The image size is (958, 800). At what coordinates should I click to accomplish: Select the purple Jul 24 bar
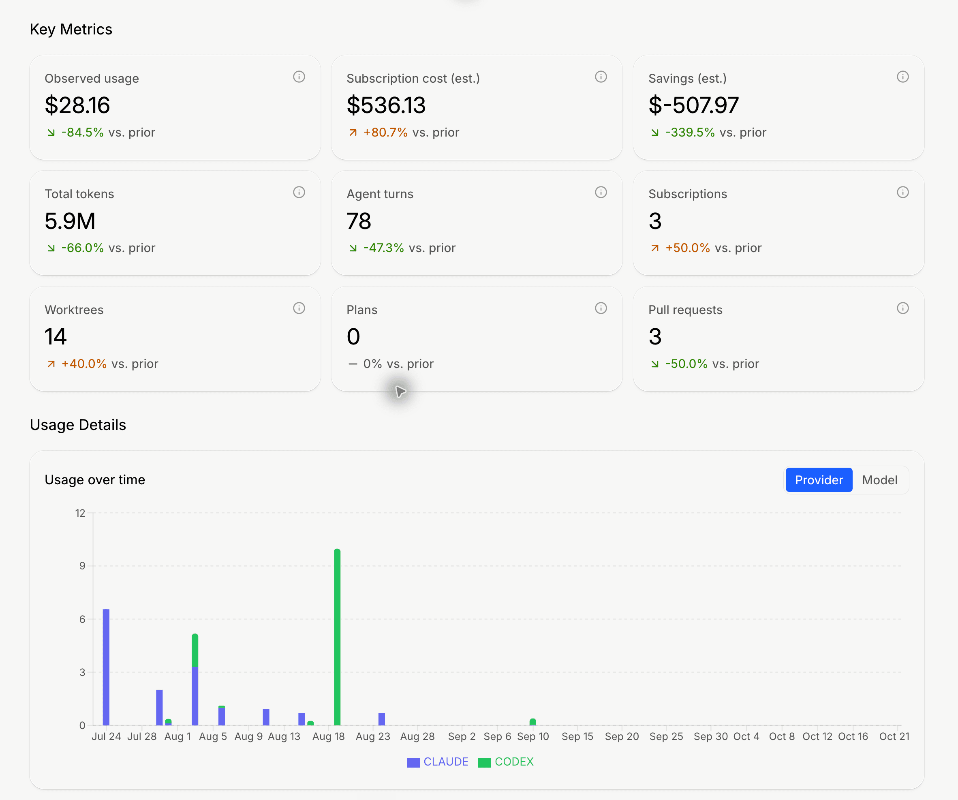click(106, 667)
